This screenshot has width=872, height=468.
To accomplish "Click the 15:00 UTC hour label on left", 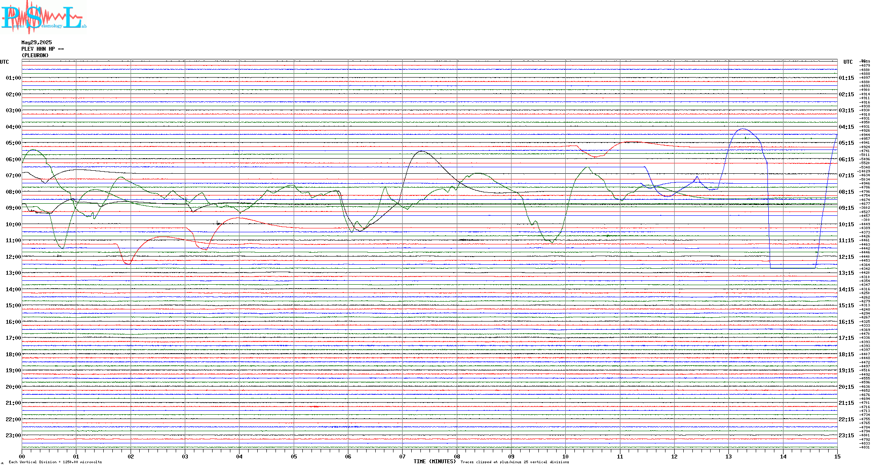I will point(13,305).
